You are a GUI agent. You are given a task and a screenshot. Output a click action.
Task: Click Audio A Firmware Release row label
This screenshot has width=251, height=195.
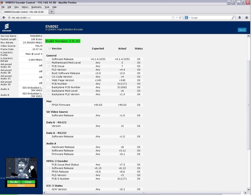(62, 154)
